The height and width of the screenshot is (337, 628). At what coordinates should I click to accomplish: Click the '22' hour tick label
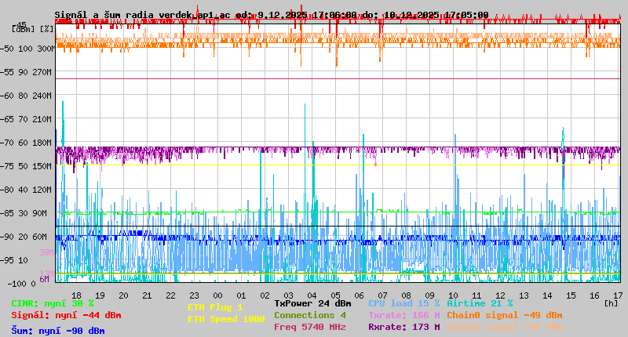(170, 295)
